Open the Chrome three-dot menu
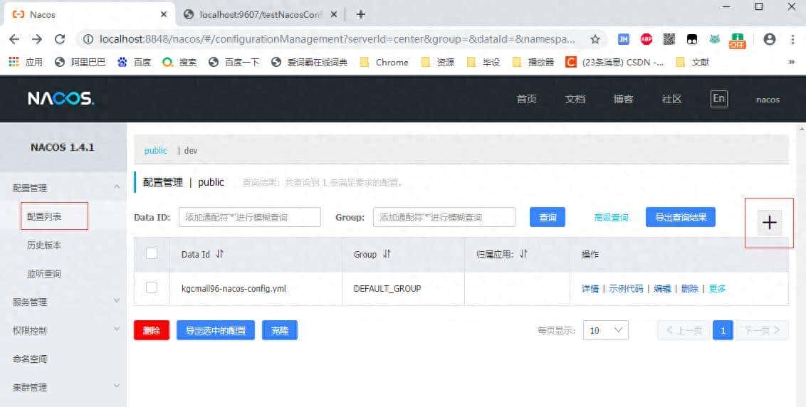Screen dimensions: 806x407 [x=792, y=39]
